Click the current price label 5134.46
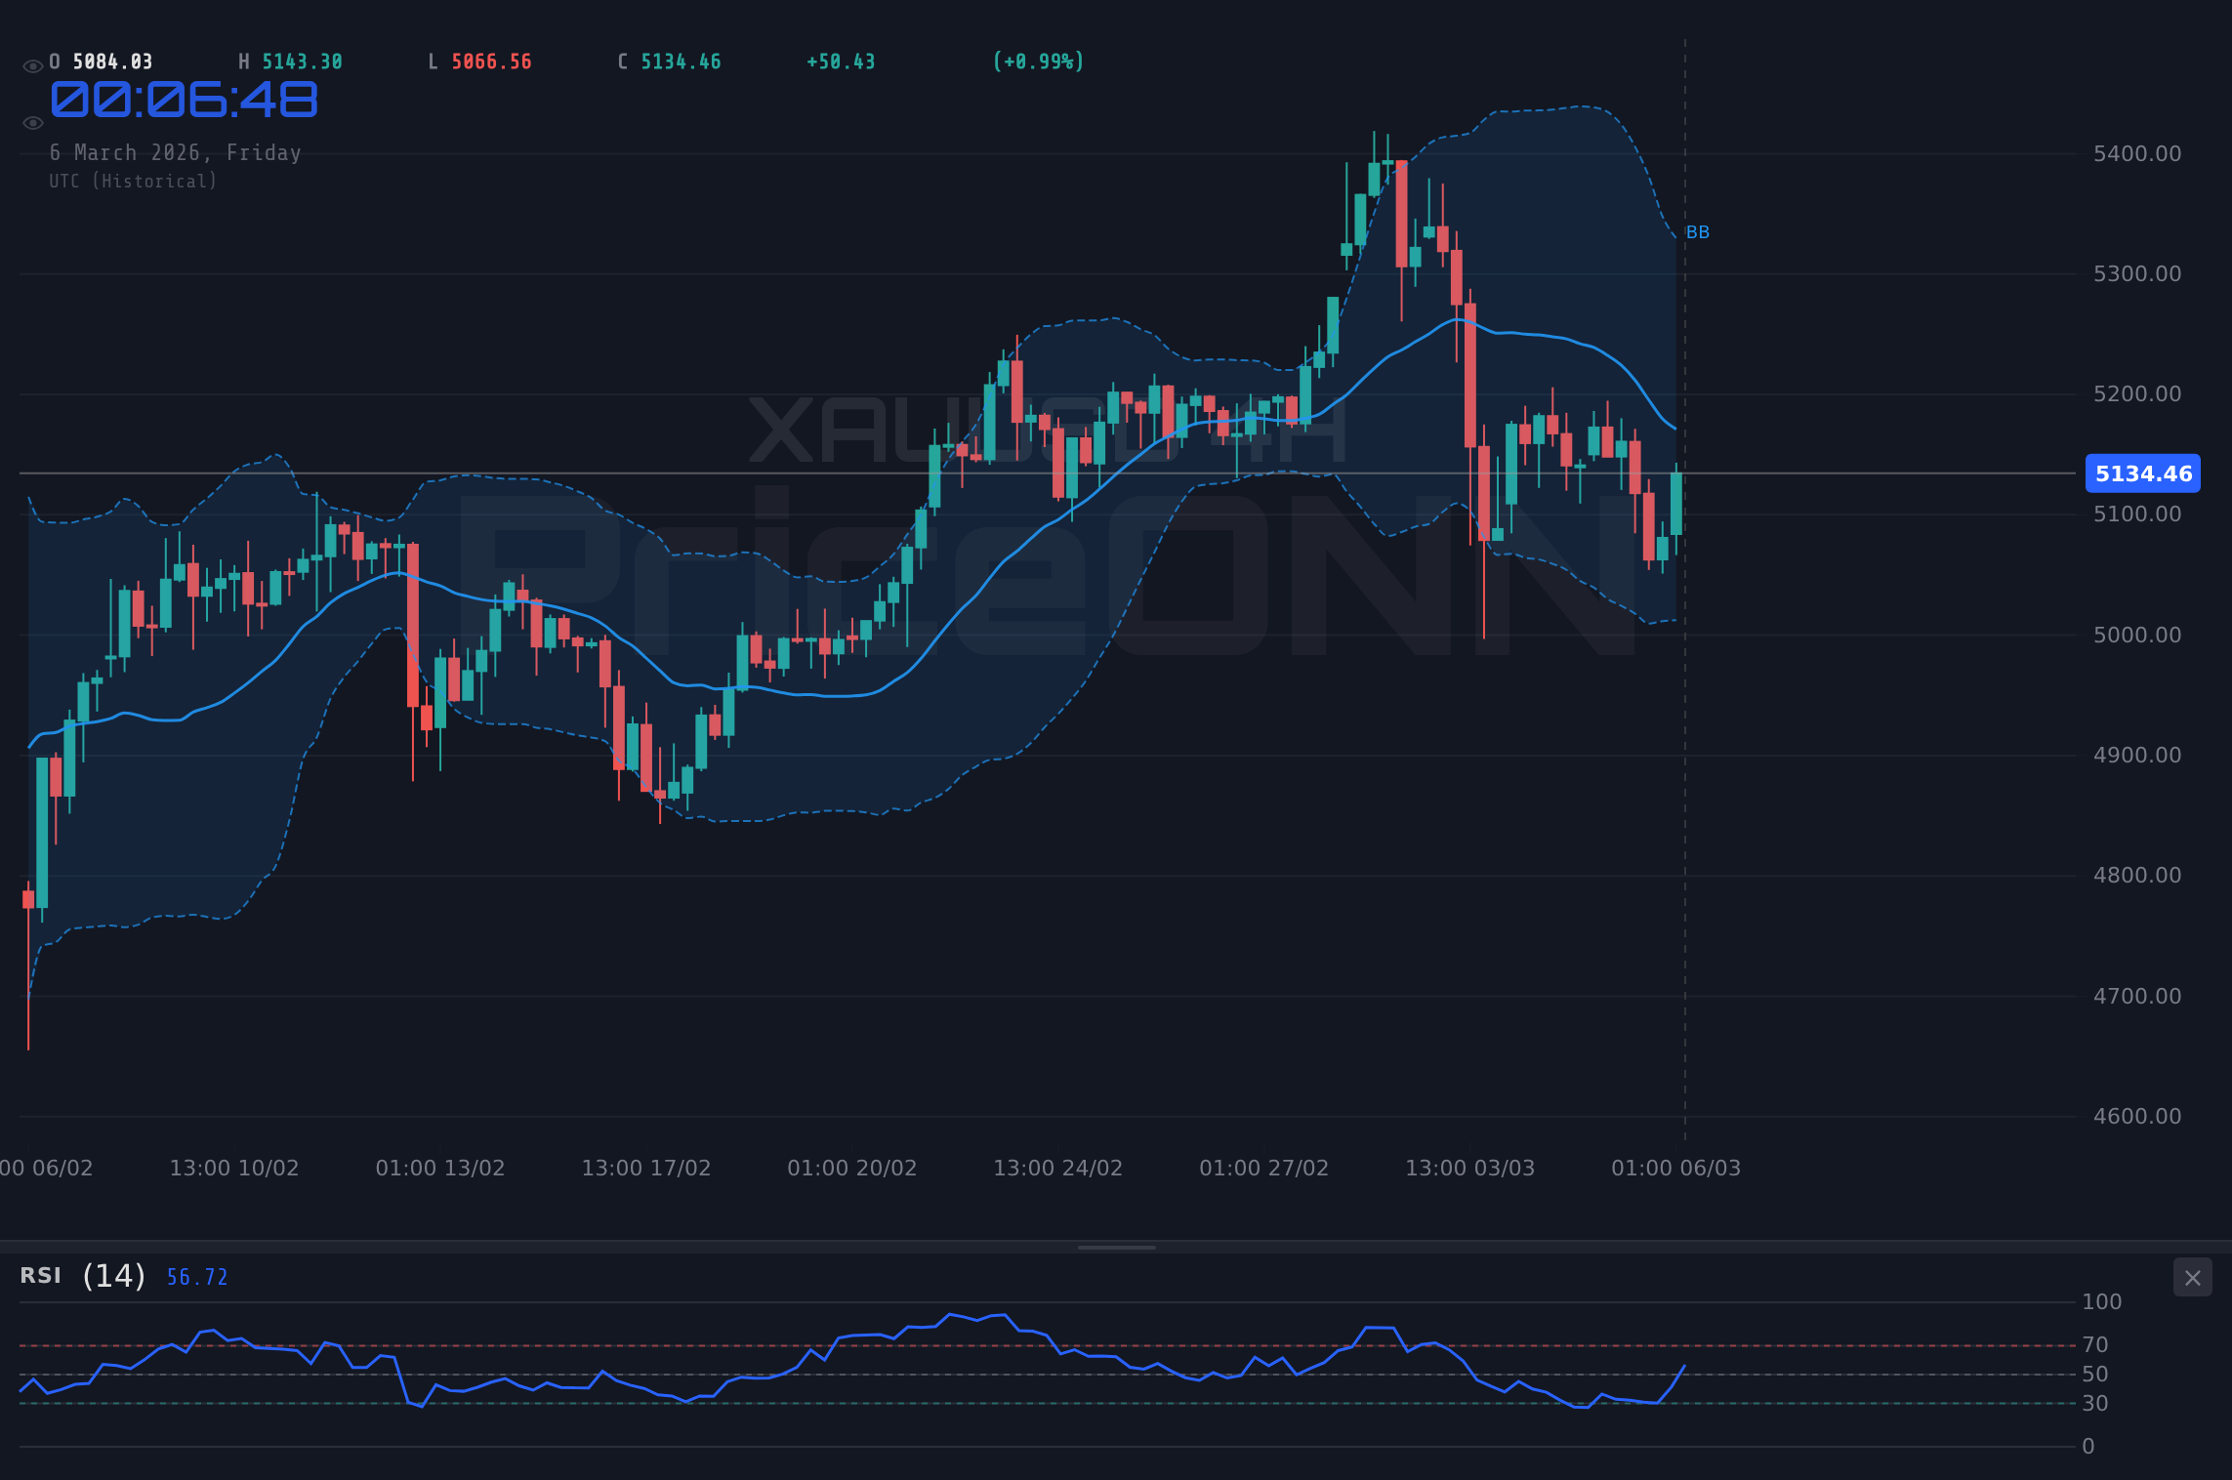2232x1480 pixels. (2143, 473)
